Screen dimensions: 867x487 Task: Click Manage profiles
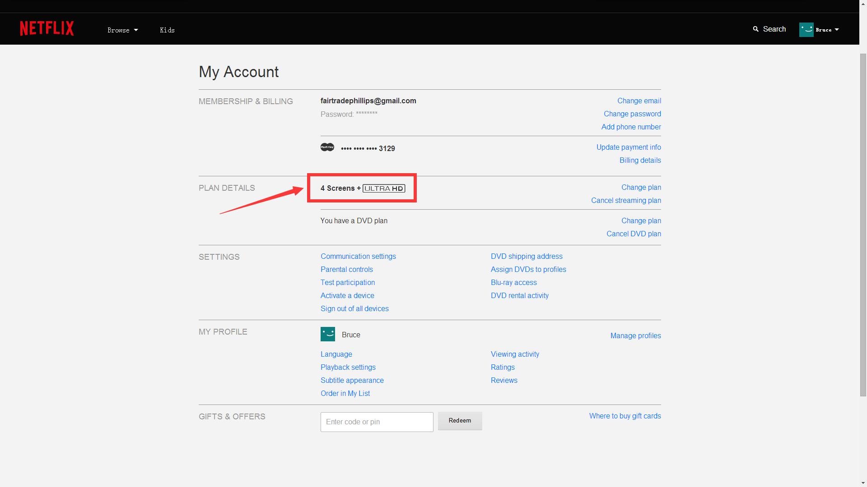click(x=636, y=335)
